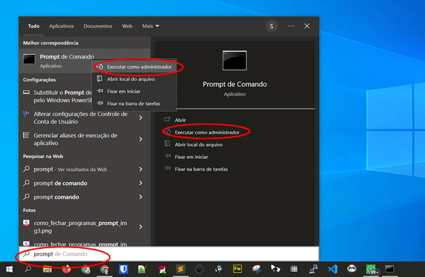Click the user account avatar 'S'
Viewport: 425px width, 277px height.
pos(271,26)
